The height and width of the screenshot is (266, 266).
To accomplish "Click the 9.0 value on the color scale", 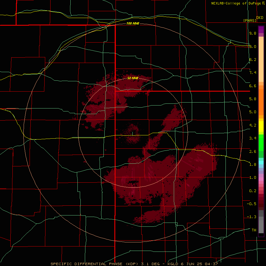I will click(x=253, y=46).
